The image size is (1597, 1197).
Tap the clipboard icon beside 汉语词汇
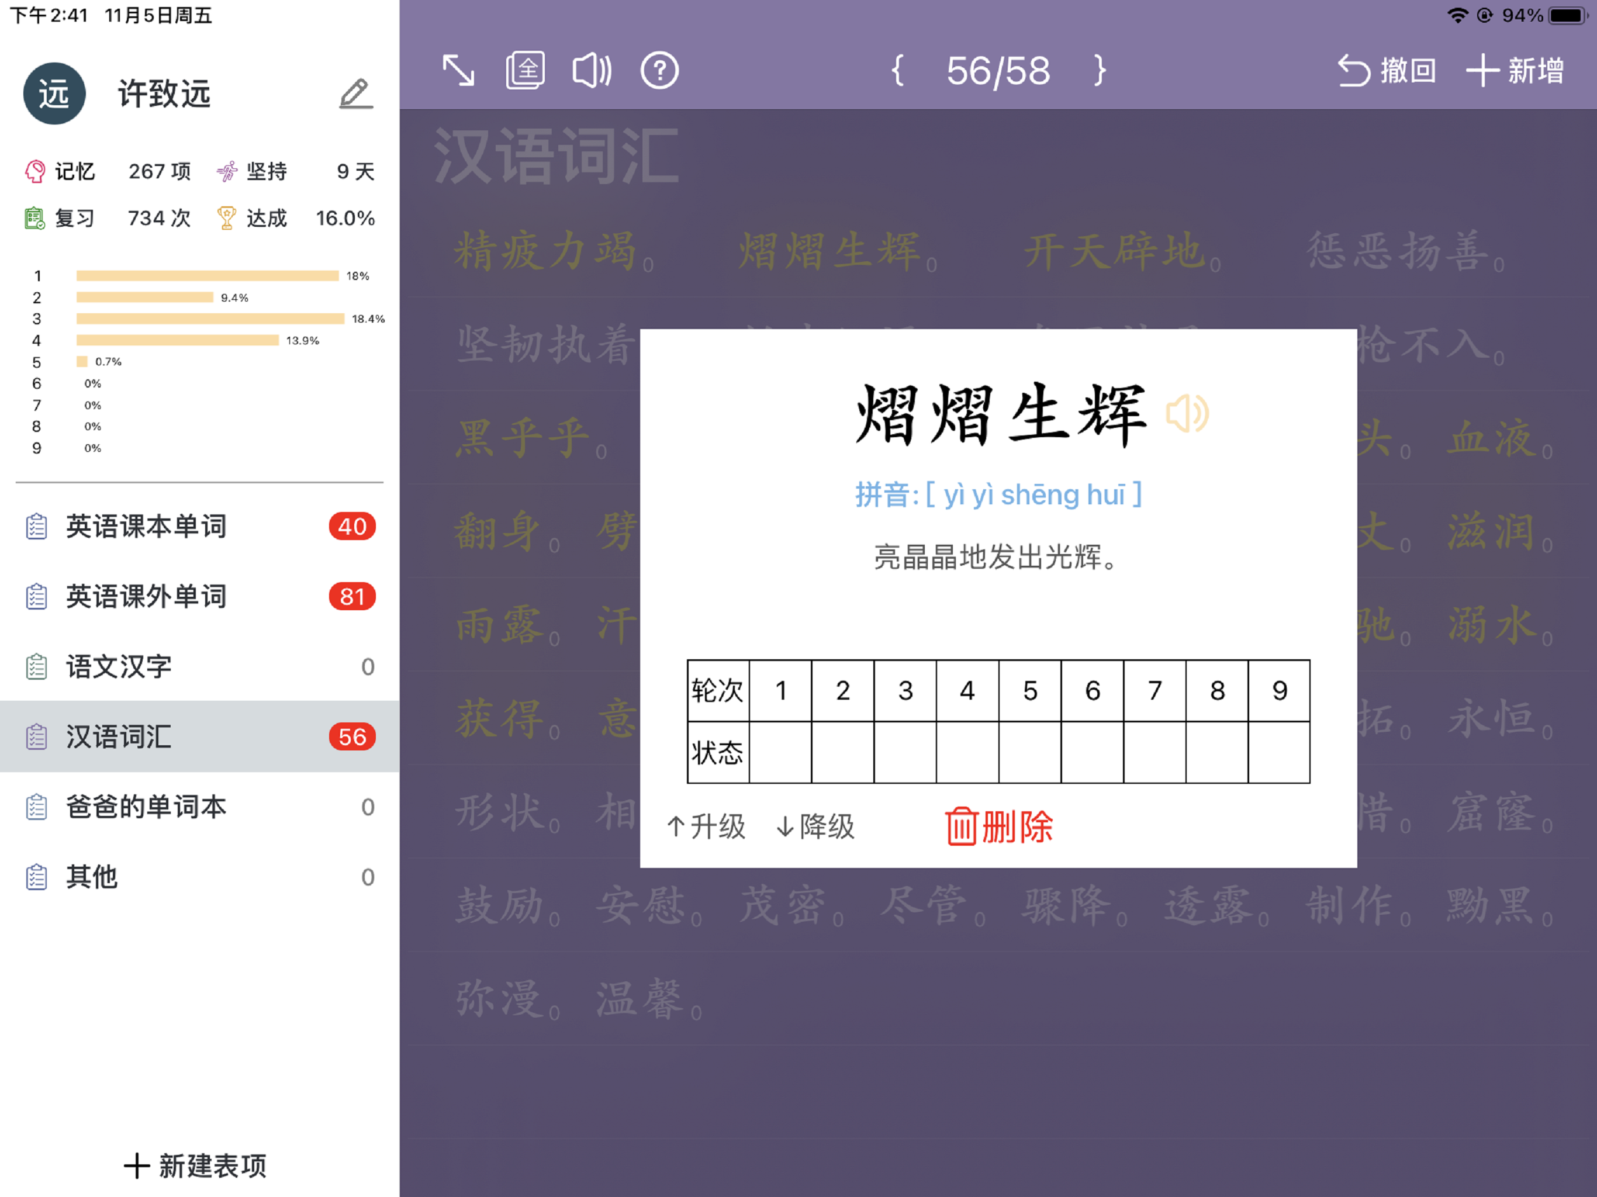pos(36,736)
